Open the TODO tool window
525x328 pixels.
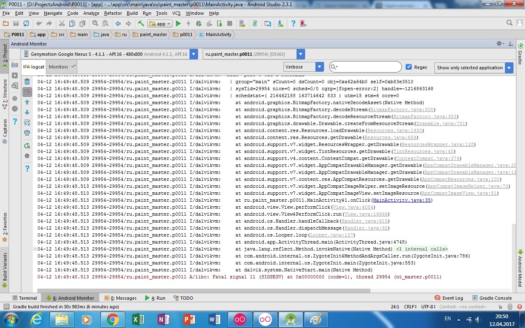coord(183,298)
